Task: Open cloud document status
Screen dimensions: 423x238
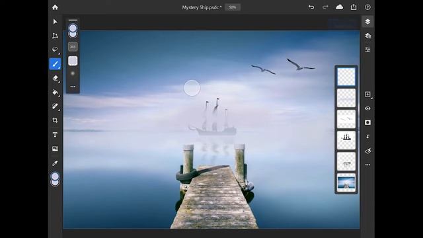Action: click(339, 7)
